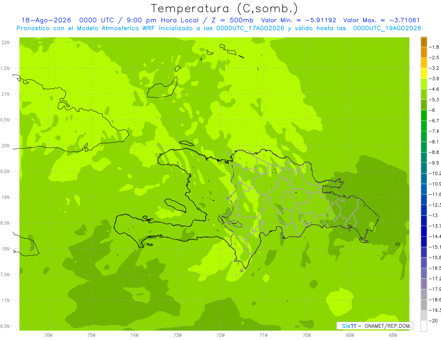This screenshot has height=340, width=441.
Task: Click the '22N' latitude axis label
Action: (x=5, y=43)
